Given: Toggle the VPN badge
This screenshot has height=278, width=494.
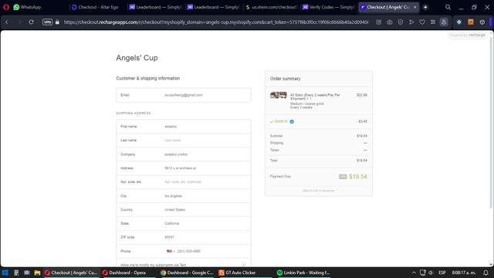Looking at the screenshot, I should point(47,22).
